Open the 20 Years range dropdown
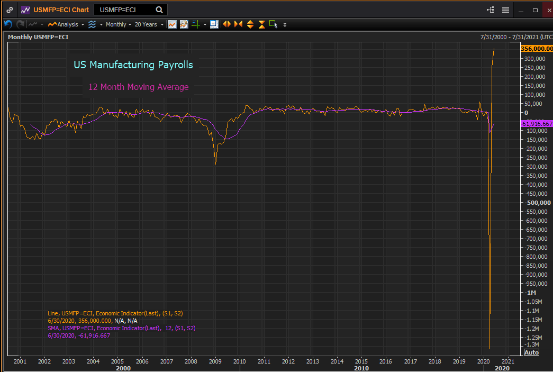This screenshot has height=372, width=553. coord(149,24)
